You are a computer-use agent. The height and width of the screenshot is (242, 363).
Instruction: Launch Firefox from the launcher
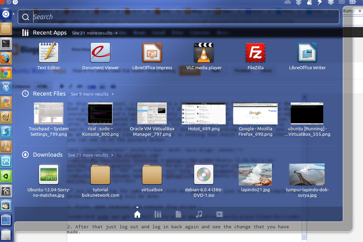pyautogui.click(x=6, y=58)
